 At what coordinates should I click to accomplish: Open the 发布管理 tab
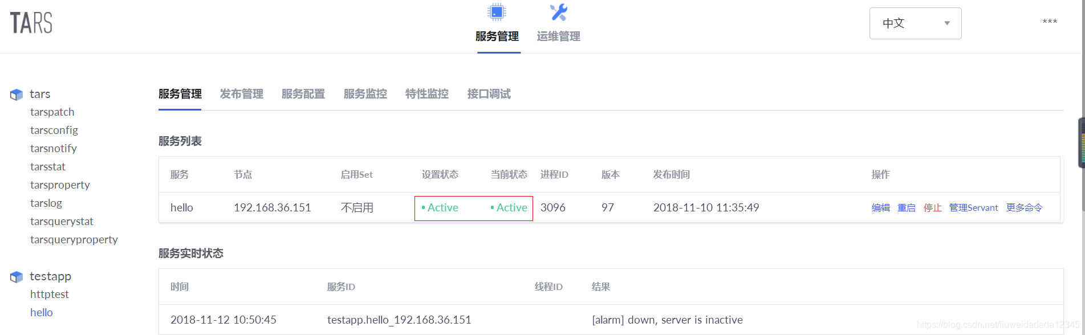[x=242, y=94]
